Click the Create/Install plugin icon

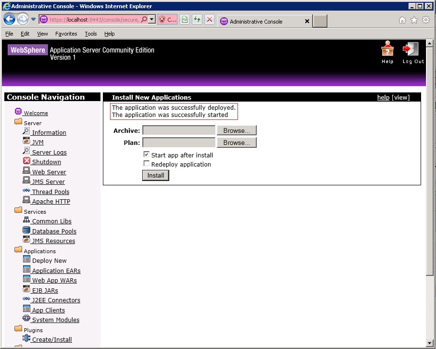click(x=26, y=338)
